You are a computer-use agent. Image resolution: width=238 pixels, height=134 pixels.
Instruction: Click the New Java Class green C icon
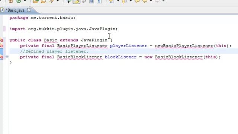pos(19,1)
